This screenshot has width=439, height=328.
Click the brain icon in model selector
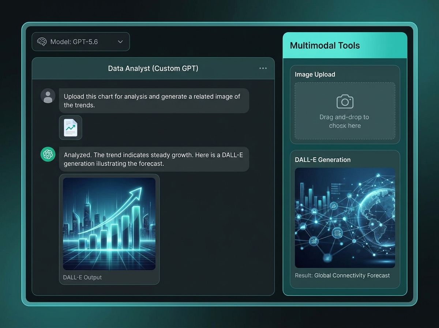point(42,42)
